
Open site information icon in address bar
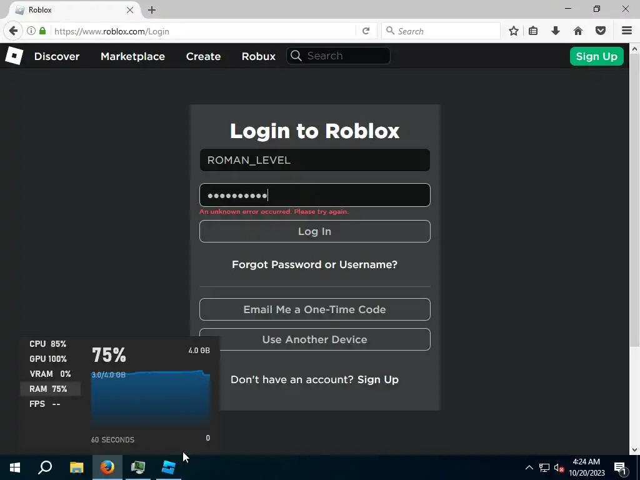pyautogui.click(x=31, y=31)
